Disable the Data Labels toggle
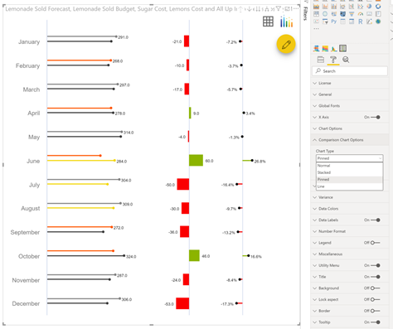Image resolution: width=393 pixels, height=329 pixels. coord(376,220)
